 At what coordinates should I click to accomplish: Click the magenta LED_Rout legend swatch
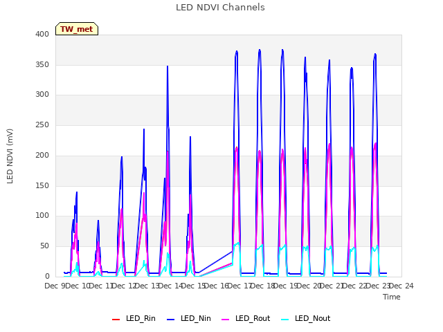[226, 320]
